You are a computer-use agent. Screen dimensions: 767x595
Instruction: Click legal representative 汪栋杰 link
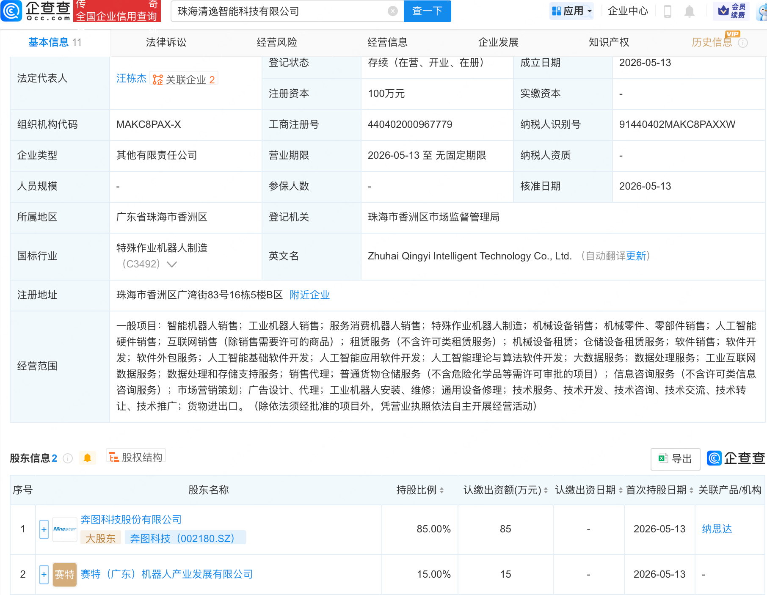coord(131,78)
